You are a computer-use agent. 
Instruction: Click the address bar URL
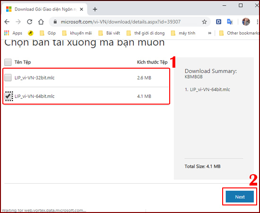point(121,22)
